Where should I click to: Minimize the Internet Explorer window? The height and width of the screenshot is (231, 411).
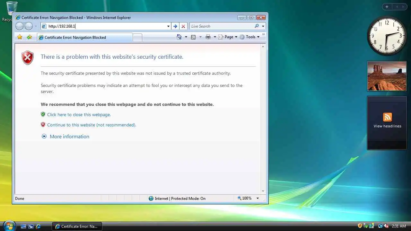pos(241,17)
